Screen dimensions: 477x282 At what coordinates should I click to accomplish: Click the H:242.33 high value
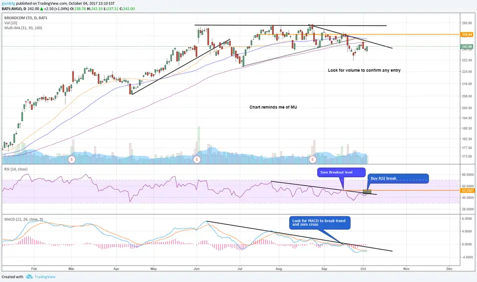tap(94, 9)
